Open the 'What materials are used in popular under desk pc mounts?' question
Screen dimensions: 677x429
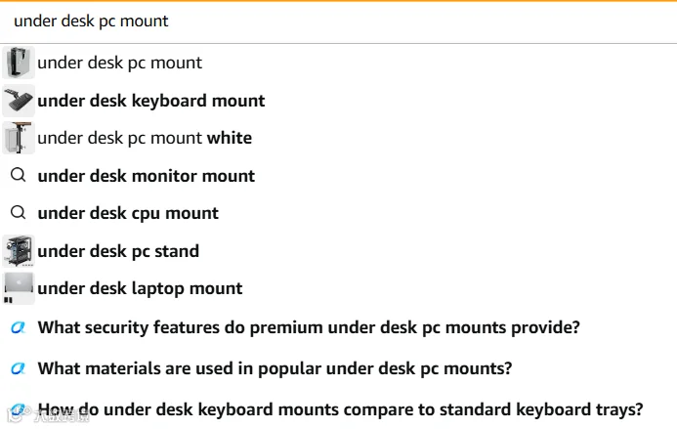pos(275,368)
